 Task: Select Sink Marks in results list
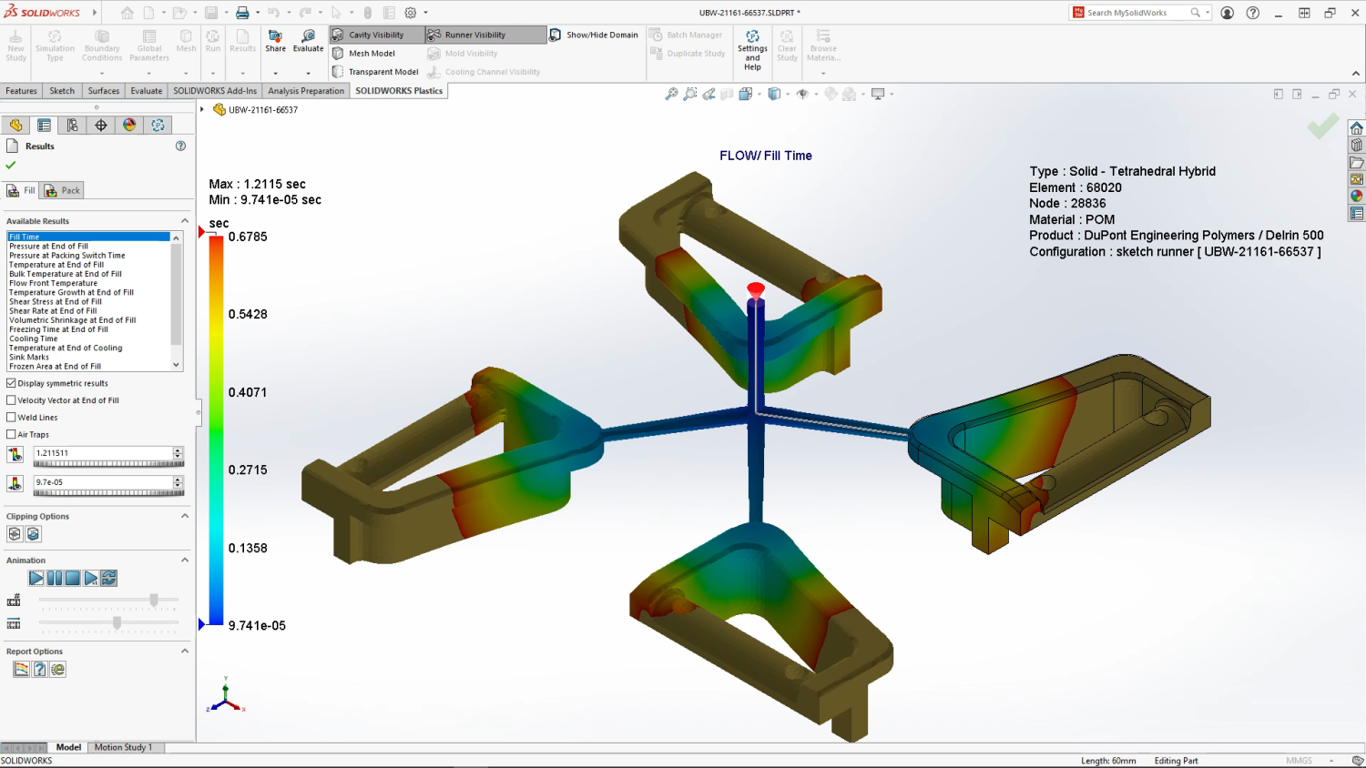29,358
